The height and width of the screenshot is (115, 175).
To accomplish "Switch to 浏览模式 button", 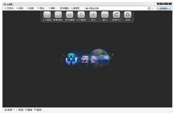I will tap(164, 8).
